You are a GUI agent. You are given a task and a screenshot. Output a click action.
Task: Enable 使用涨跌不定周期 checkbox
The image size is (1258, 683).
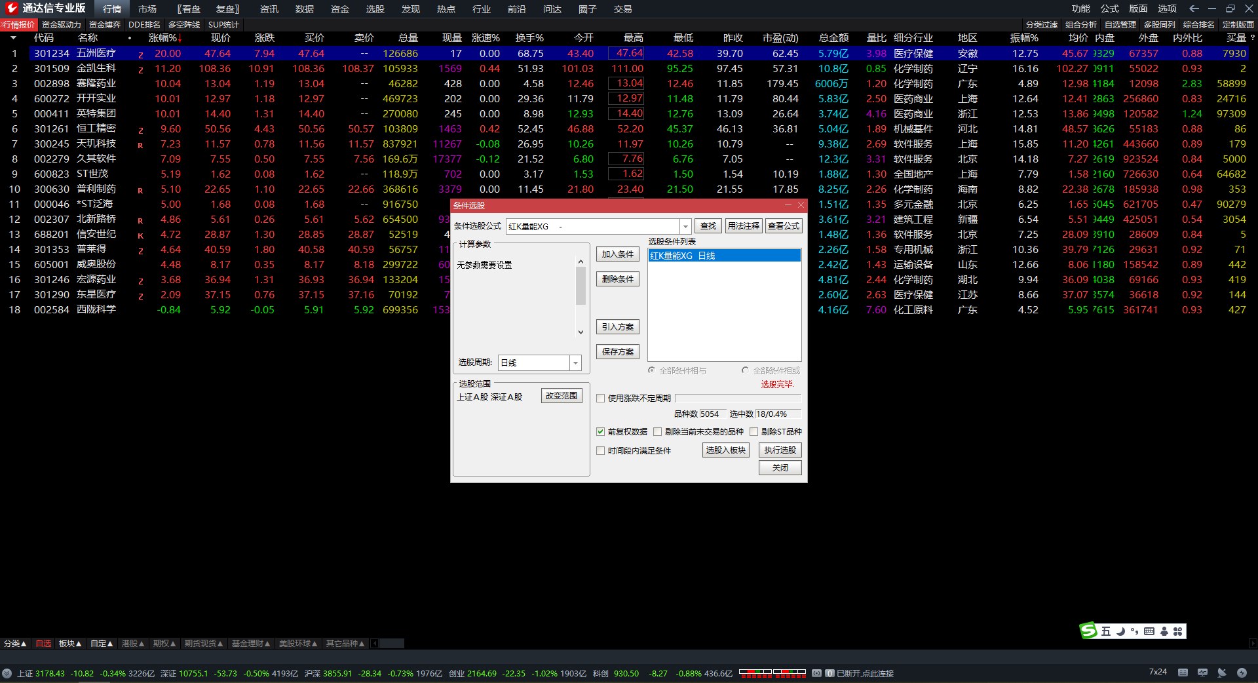pyautogui.click(x=600, y=398)
